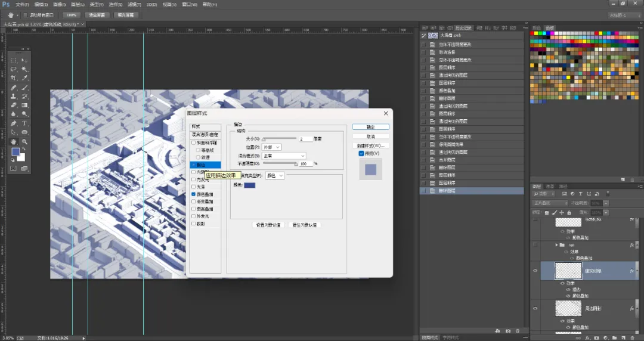The width and height of the screenshot is (644, 341).
Task: Click the stroke size value input field
Action: pyautogui.click(x=305, y=139)
